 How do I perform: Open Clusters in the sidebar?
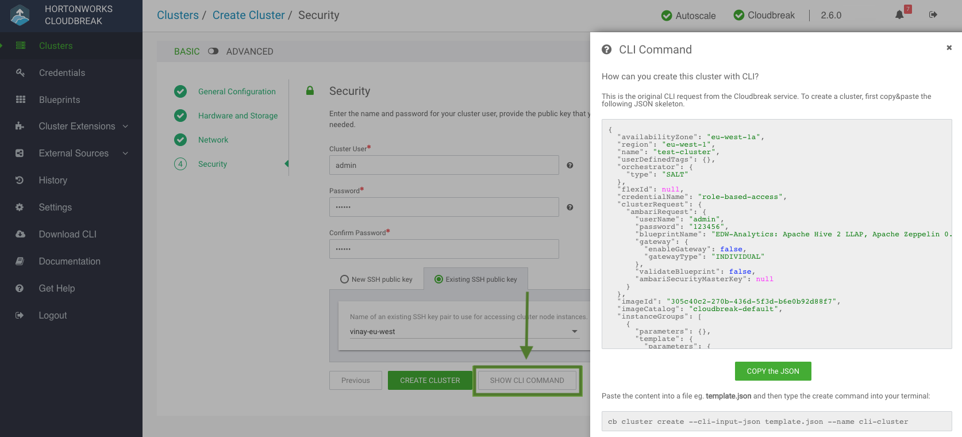coord(56,45)
